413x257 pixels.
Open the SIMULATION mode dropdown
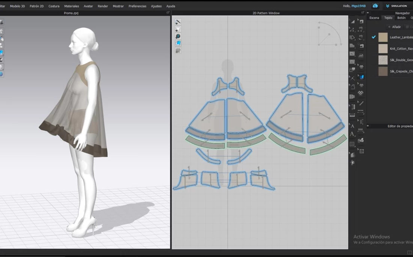(x=396, y=6)
